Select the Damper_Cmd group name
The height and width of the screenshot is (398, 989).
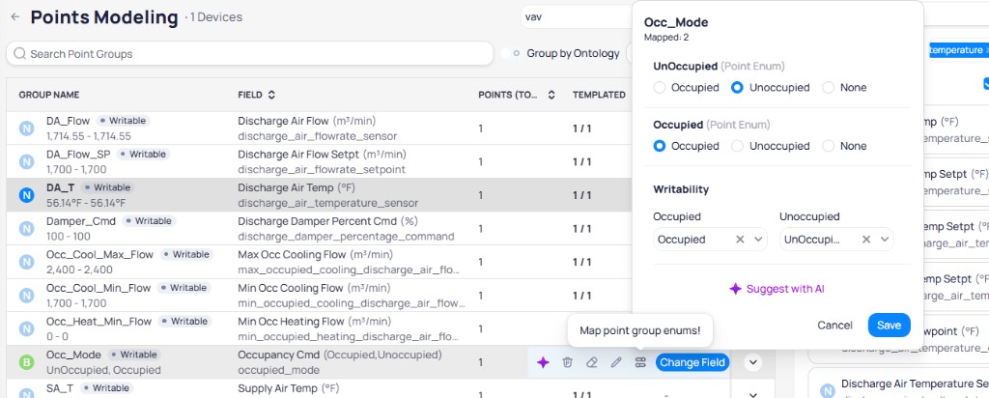(81, 221)
